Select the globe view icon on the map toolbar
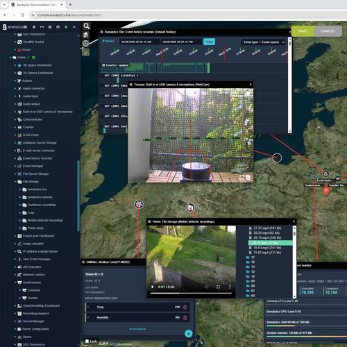 pos(86,43)
